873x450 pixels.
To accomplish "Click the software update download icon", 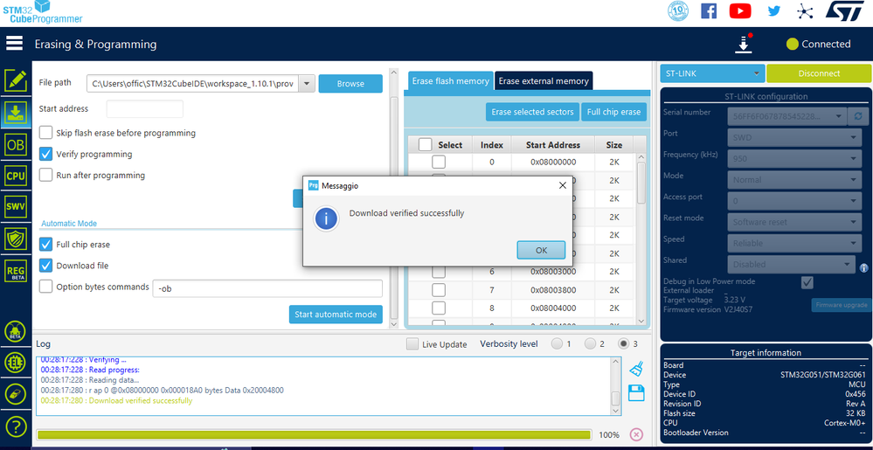I will click(744, 44).
